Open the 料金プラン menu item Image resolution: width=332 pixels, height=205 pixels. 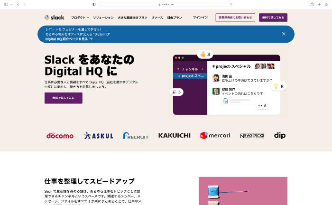coord(174,18)
